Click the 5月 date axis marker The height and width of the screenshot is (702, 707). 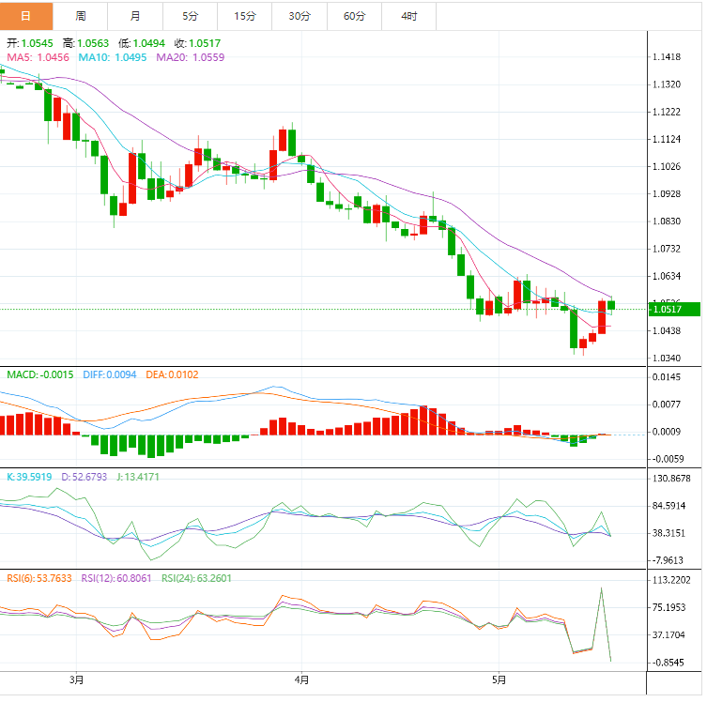click(499, 679)
